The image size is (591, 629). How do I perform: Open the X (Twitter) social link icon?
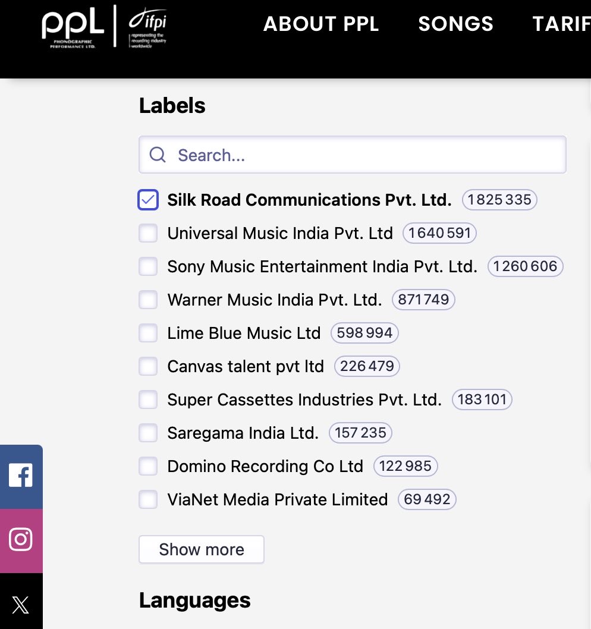(21, 605)
